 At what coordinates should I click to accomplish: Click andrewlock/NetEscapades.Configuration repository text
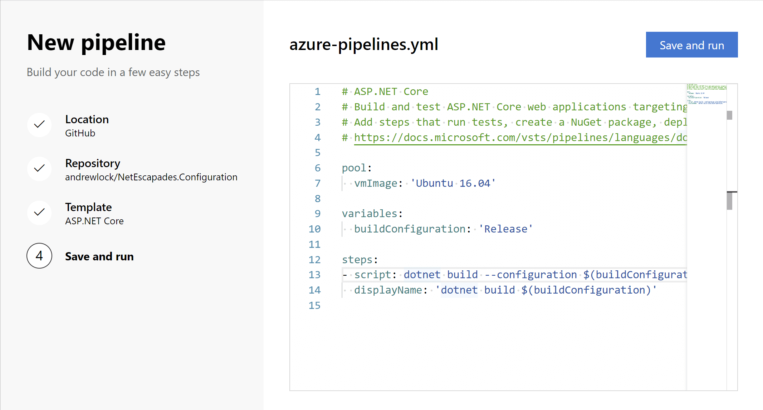[x=151, y=177]
